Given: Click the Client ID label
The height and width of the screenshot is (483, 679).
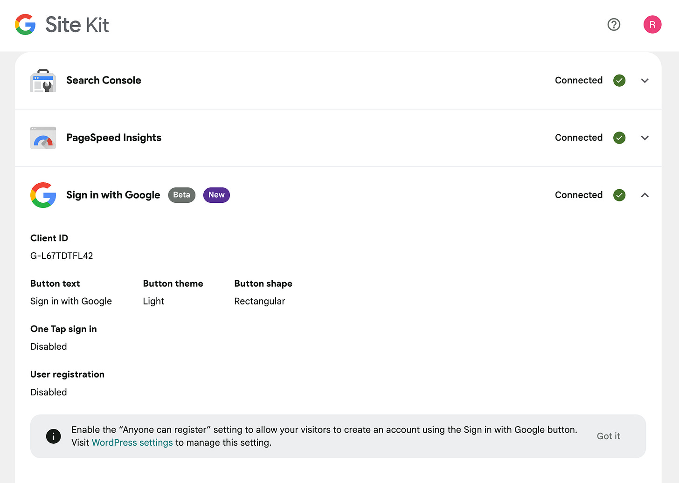Looking at the screenshot, I should point(49,238).
